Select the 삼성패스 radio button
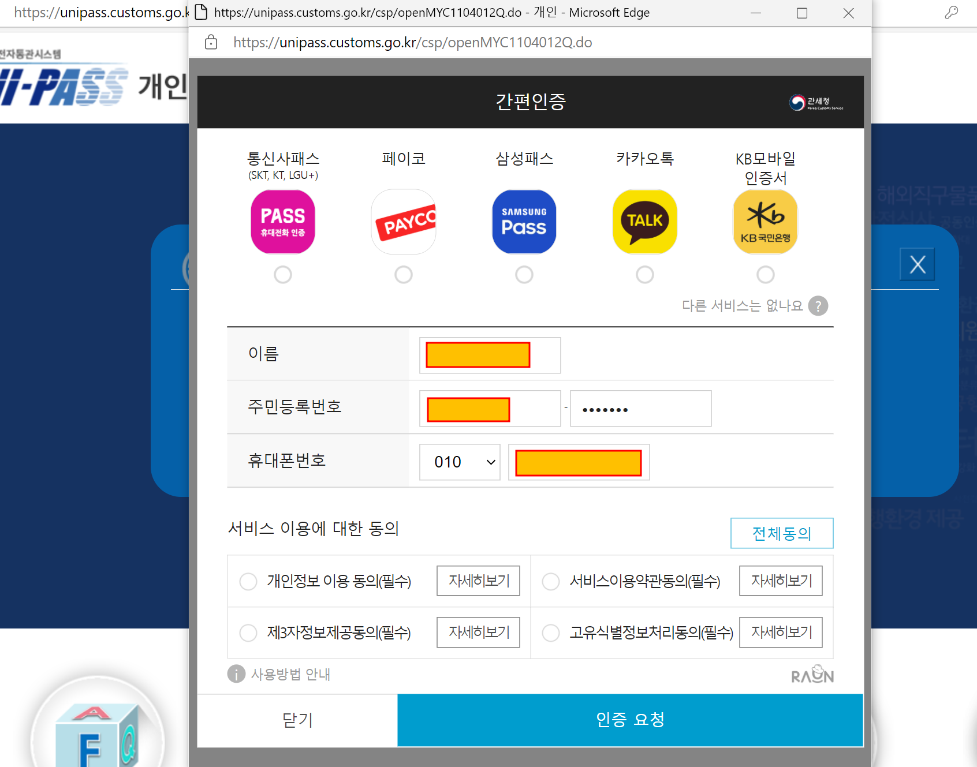Image resolution: width=977 pixels, height=767 pixels. tap(524, 275)
